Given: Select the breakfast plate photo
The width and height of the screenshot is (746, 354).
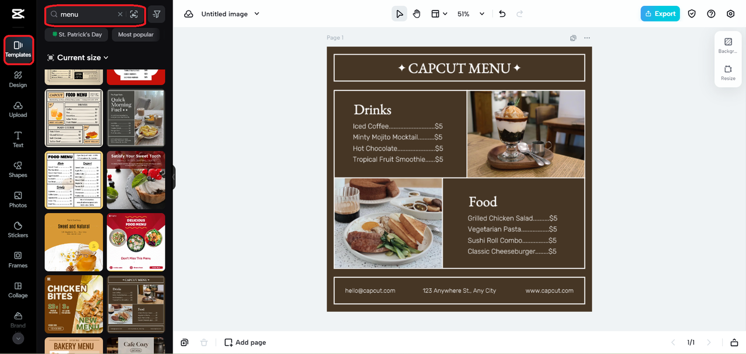Looking at the screenshot, I should coord(388,223).
